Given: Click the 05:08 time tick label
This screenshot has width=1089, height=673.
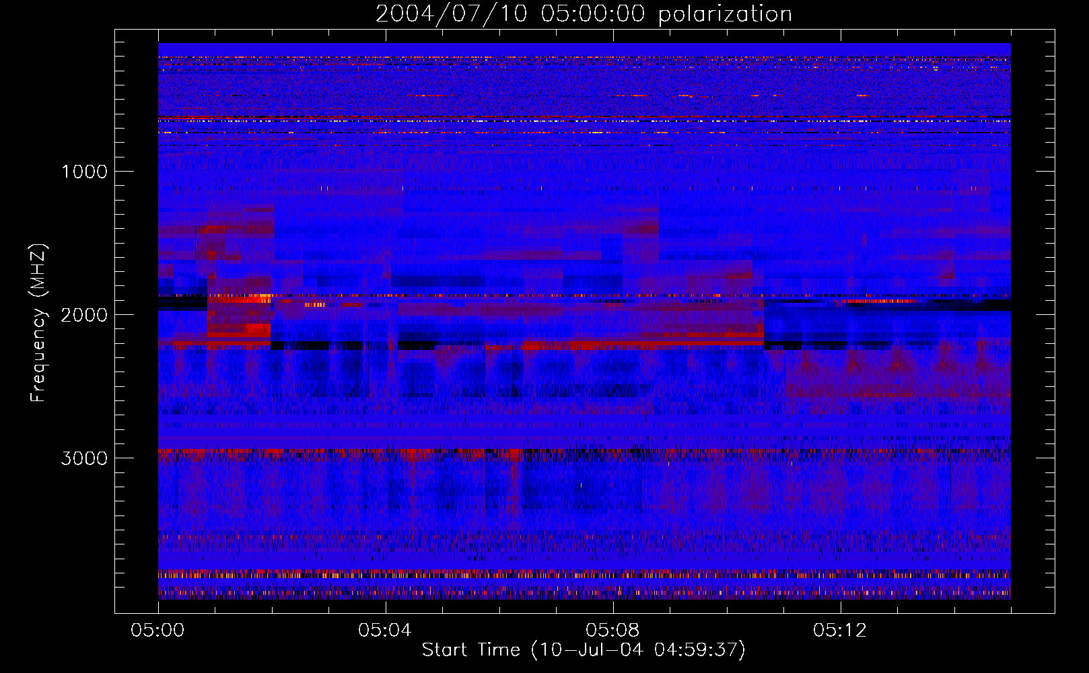Looking at the screenshot, I should 612,631.
